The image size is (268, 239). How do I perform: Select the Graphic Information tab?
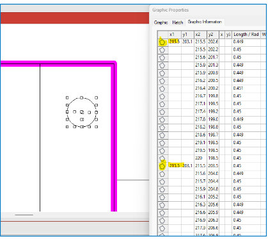205,22
